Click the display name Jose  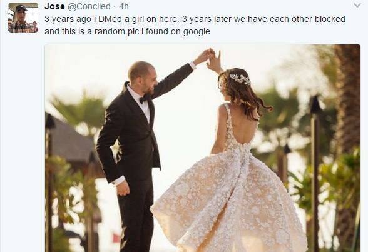coord(54,6)
